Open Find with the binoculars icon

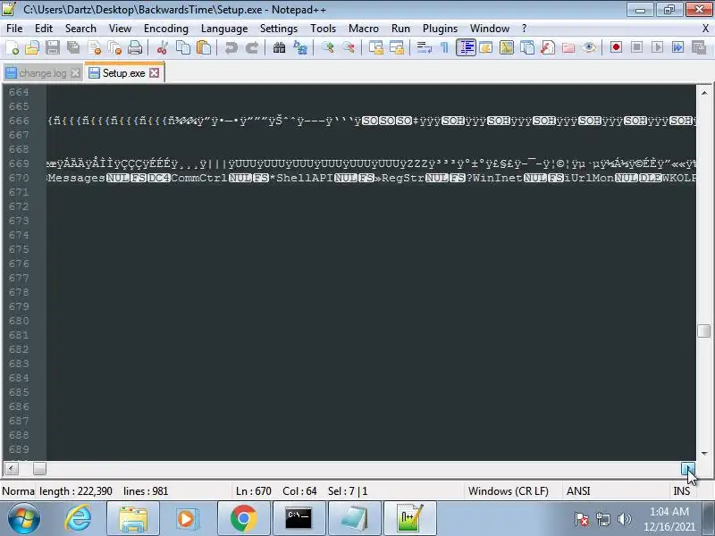(279, 47)
